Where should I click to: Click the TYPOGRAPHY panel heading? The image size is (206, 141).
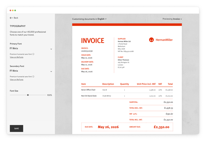coord(18,26)
